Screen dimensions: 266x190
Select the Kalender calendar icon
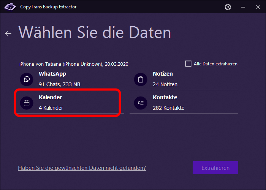click(27, 103)
